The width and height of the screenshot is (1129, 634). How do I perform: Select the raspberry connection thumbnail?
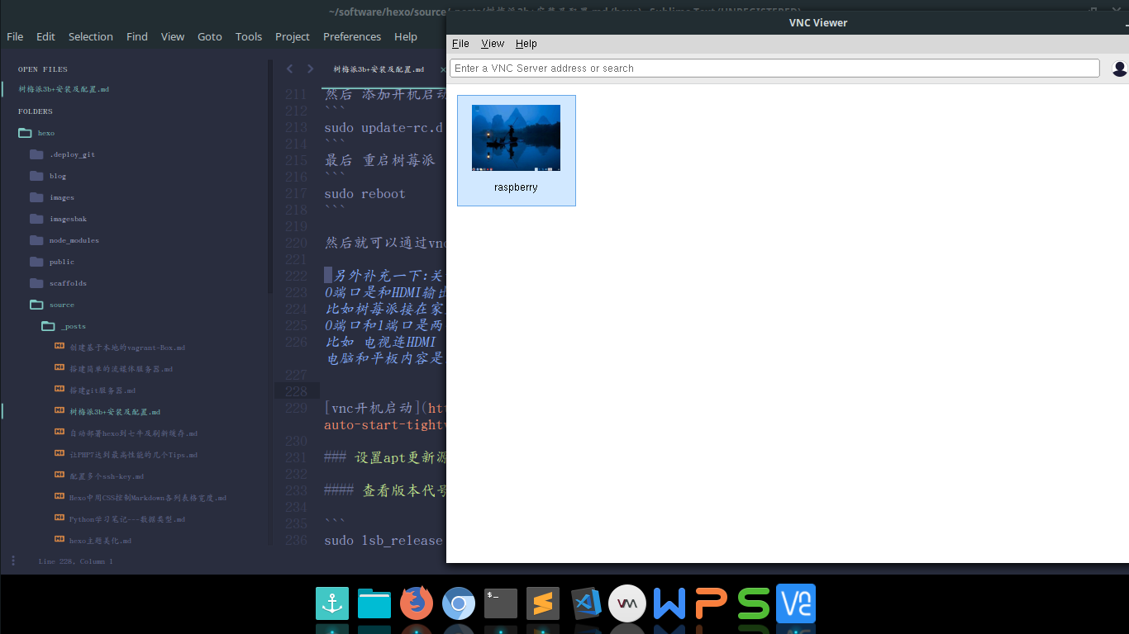[517, 150]
